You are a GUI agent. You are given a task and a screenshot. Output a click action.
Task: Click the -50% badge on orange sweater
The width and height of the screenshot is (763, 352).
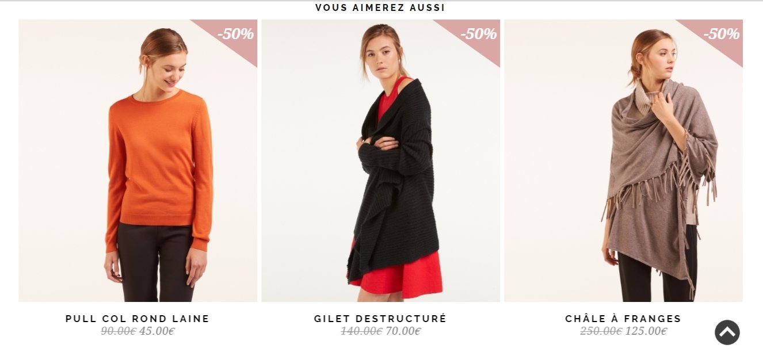[235, 35]
